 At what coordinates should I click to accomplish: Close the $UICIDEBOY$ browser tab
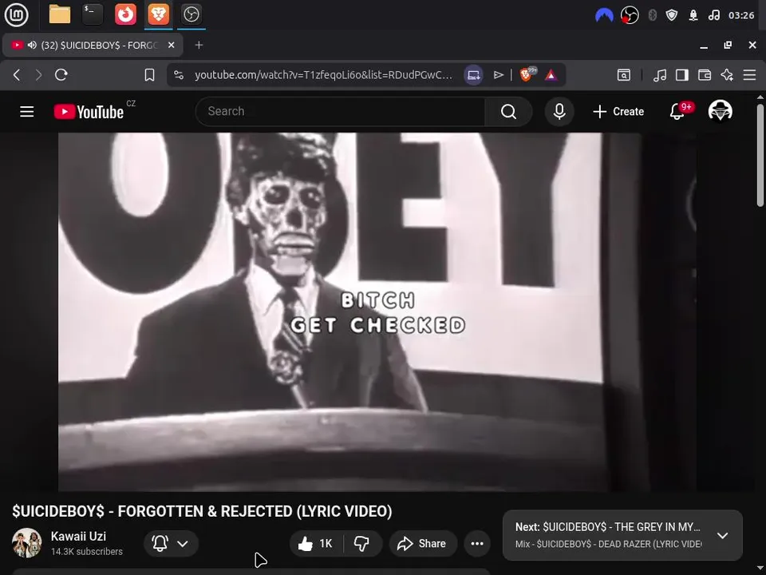pyautogui.click(x=171, y=45)
